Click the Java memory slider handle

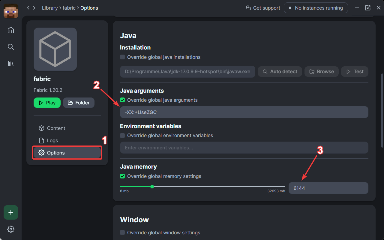coord(152,187)
